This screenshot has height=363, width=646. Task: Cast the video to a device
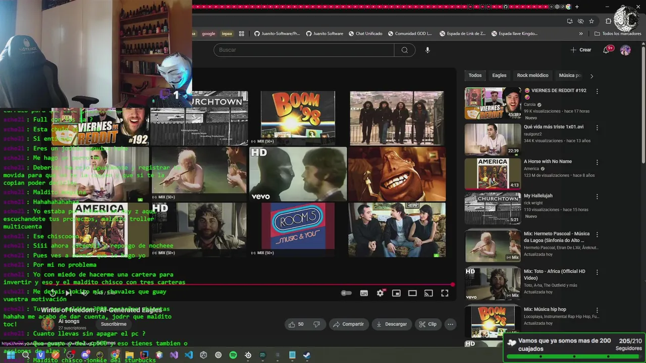(x=428, y=293)
